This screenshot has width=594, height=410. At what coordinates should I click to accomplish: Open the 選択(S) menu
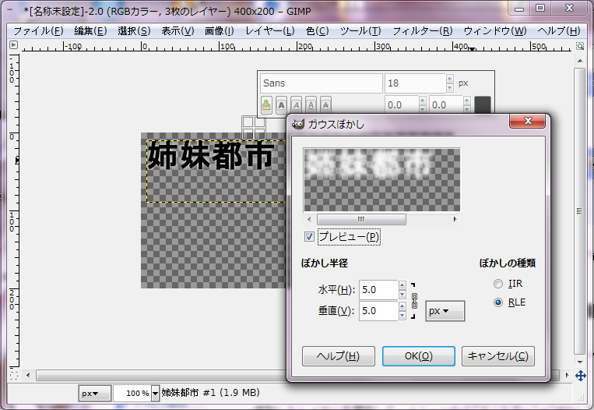pyautogui.click(x=134, y=30)
